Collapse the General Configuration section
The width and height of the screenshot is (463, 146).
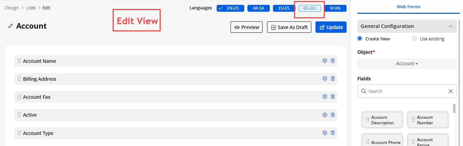(x=451, y=26)
